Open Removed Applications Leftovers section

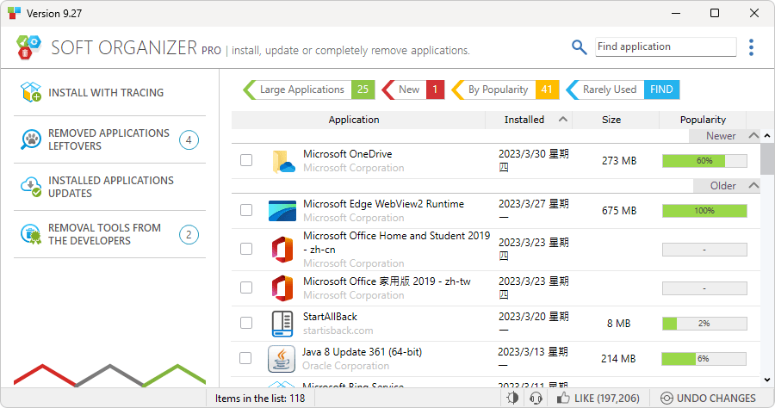(109, 139)
